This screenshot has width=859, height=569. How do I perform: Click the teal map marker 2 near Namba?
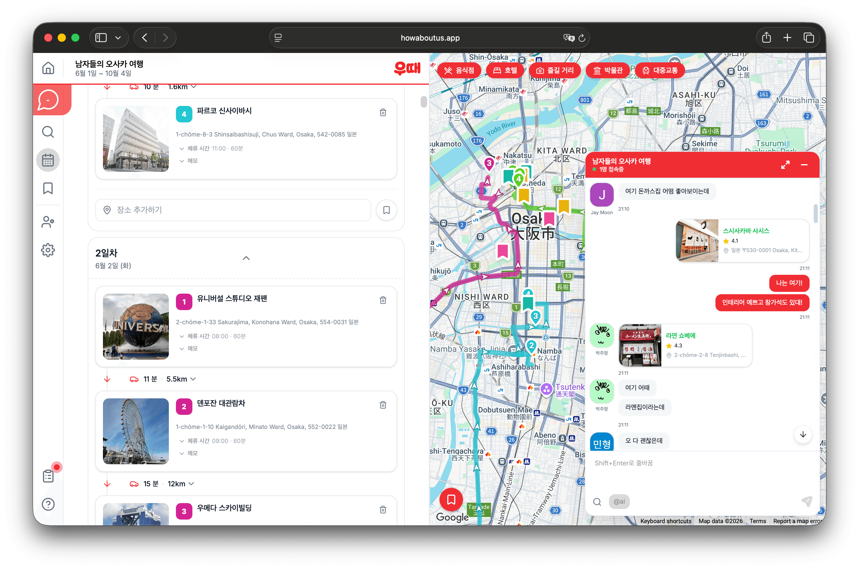[531, 347]
